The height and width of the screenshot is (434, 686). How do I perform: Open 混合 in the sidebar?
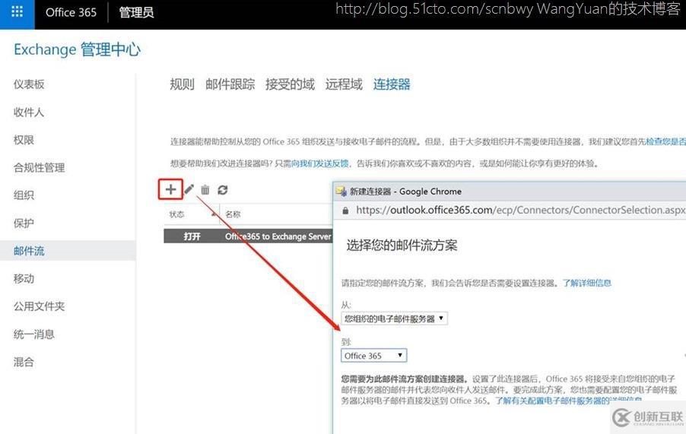click(24, 362)
